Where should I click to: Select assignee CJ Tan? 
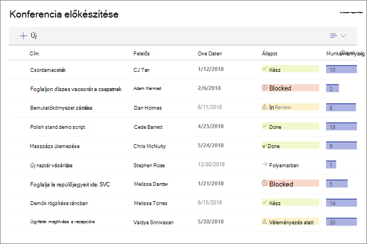pos(141,70)
